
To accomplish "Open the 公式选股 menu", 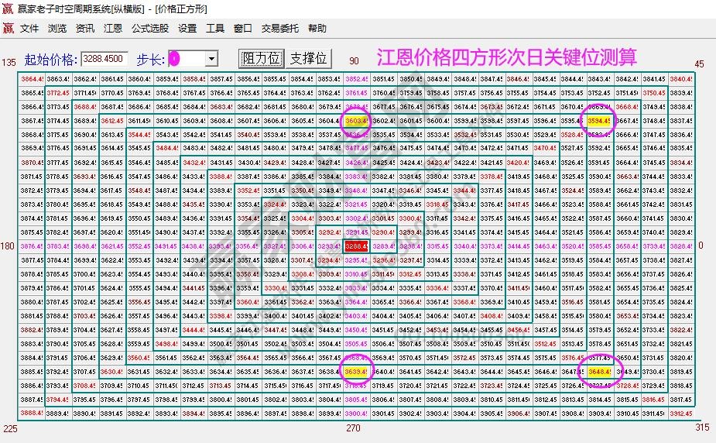I will coord(149,29).
